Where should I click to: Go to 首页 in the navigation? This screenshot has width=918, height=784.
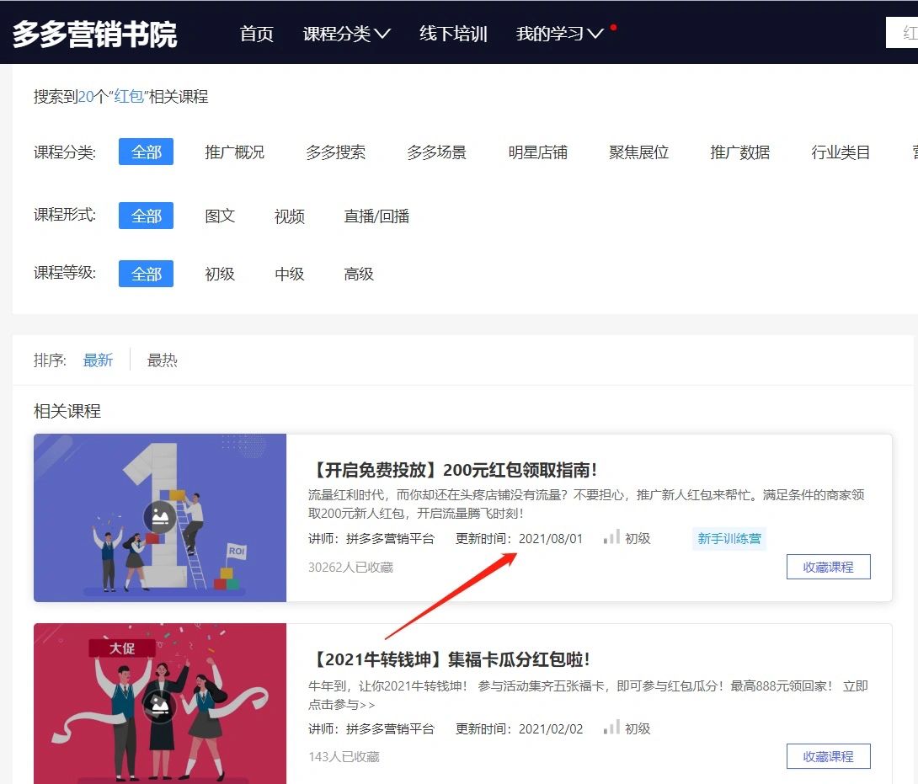point(256,34)
